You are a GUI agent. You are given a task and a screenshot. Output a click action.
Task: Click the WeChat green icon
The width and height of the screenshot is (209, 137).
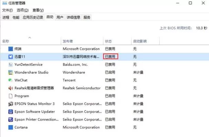point(11,80)
